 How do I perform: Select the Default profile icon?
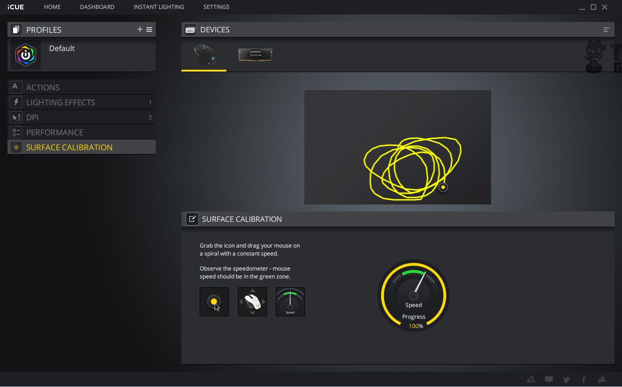(26, 55)
